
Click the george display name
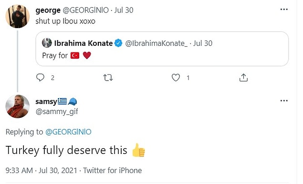click(x=48, y=10)
